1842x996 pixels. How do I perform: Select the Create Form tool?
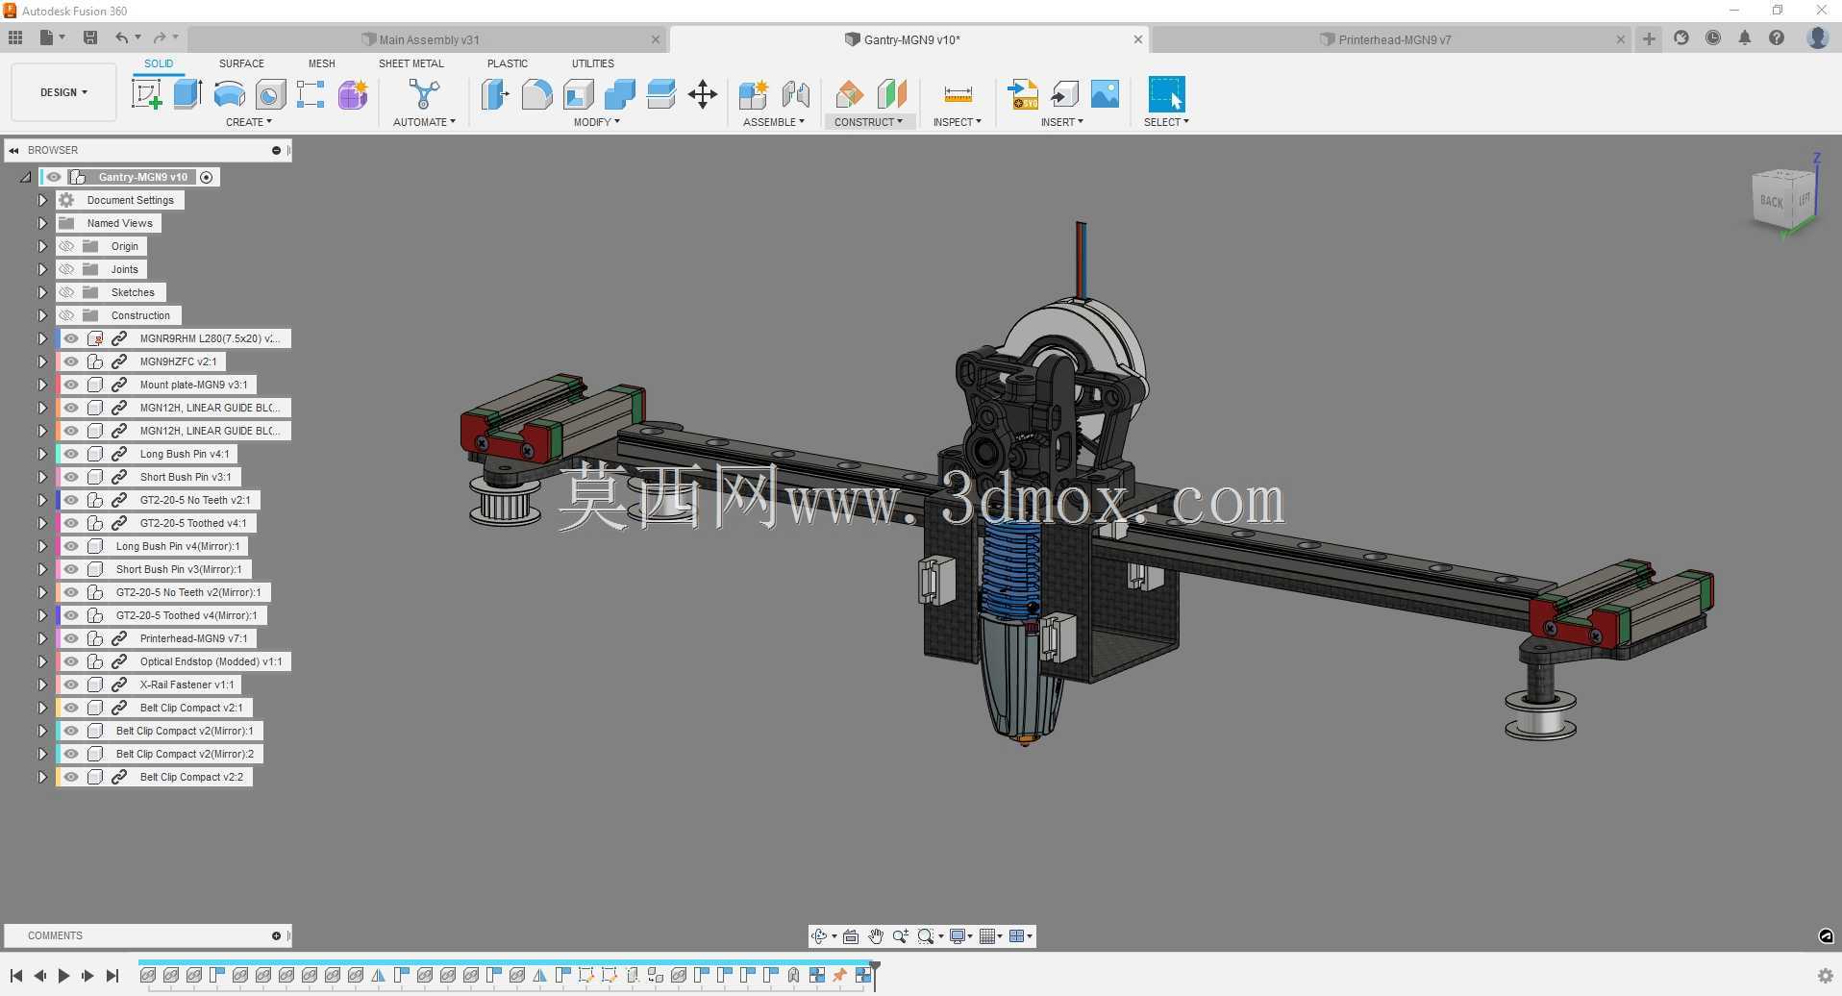tap(353, 94)
